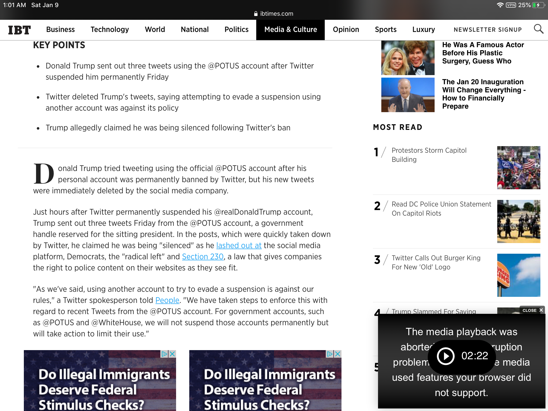Open the 'People' source link
This screenshot has width=548, height=411.
coord(167,300)
